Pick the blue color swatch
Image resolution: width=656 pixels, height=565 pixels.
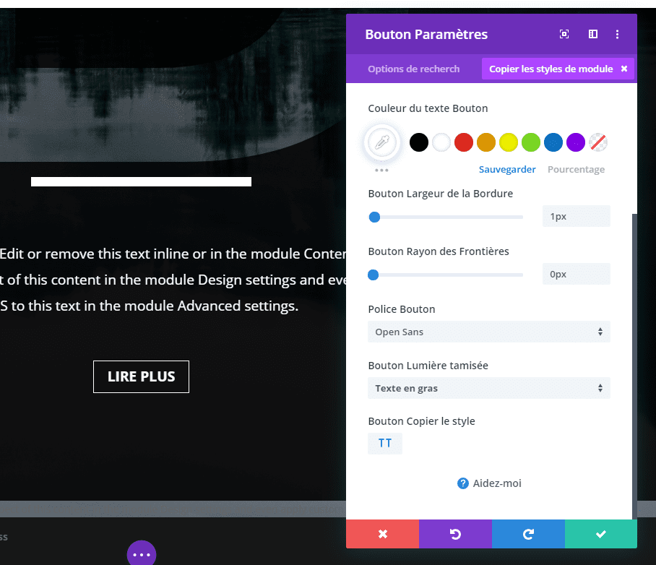click(553, 142)
